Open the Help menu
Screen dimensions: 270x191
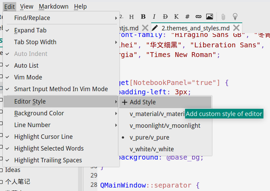[x=80, y=7]
